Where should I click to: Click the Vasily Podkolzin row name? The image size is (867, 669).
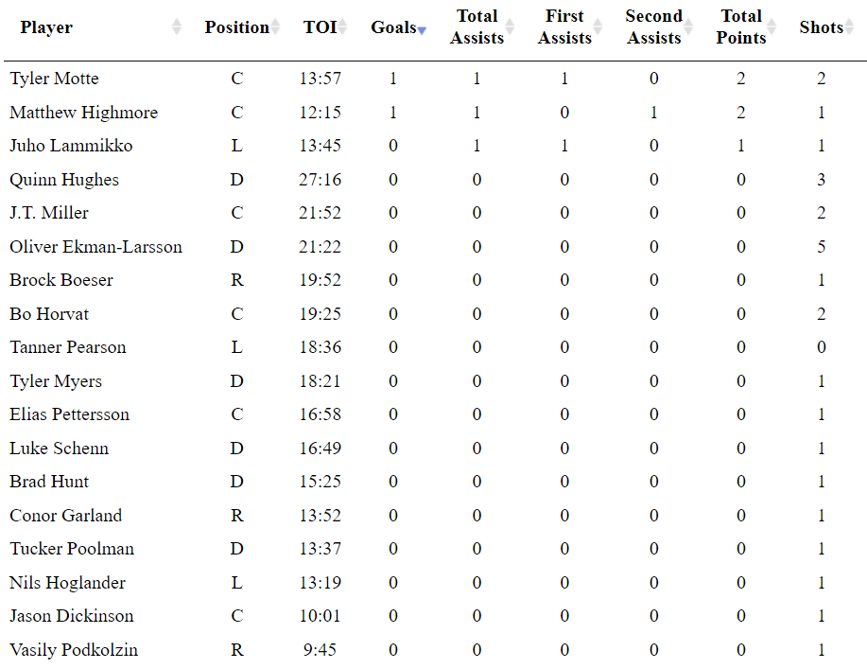74,650
